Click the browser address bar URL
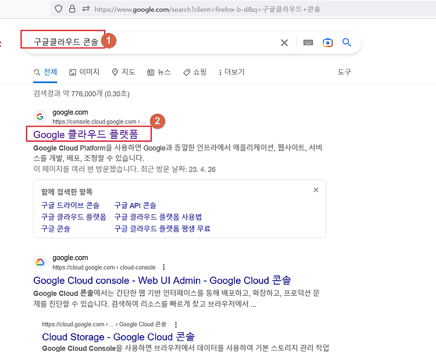 (207, 9)
